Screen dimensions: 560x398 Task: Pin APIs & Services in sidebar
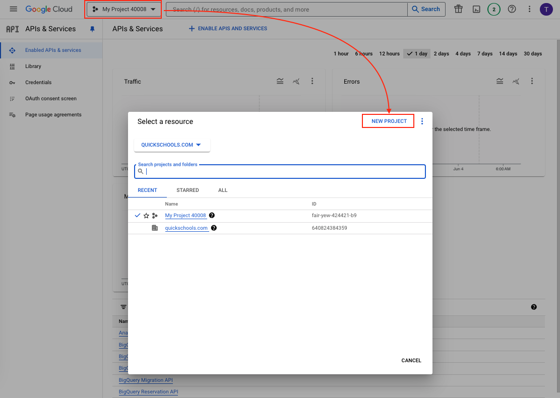(x=92, y=29)
